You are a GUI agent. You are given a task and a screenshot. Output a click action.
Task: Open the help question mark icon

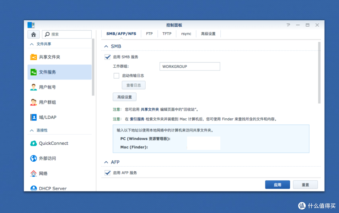coord(288,25)
